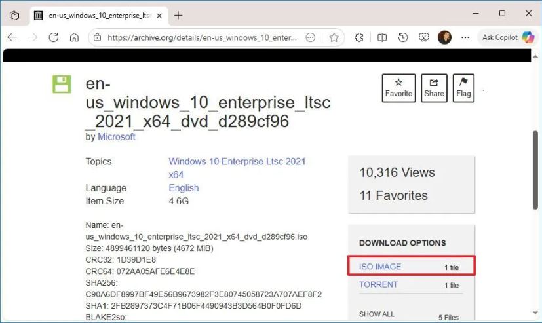Download the ISO IMAGE file
Screen dimensions: 542x323
click(x=380, y=267)
